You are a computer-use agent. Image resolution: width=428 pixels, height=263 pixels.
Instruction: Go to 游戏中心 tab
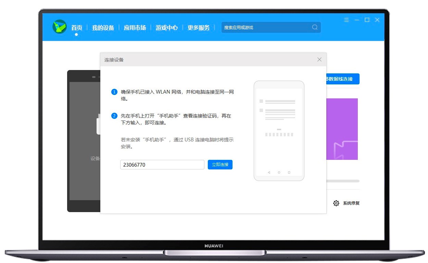click(x=167, y=28)
